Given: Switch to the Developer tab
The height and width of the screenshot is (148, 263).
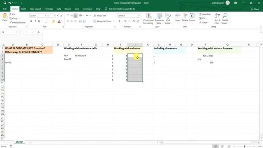Looking at the screenshot, I should pos(88,9).
